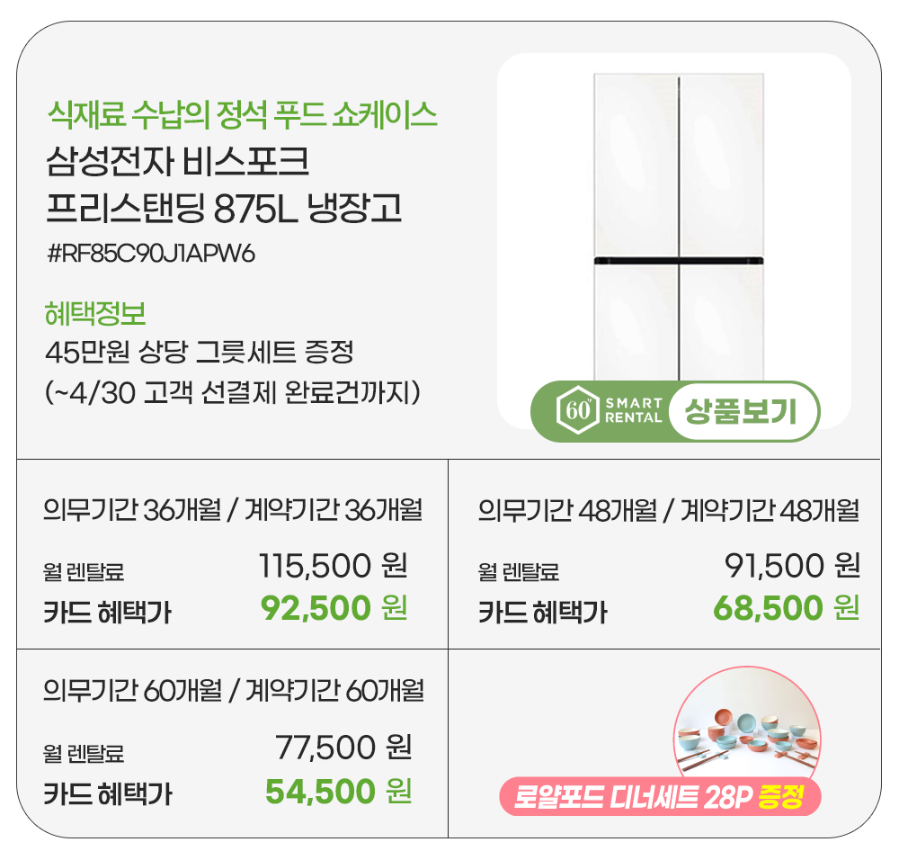This screenshot has width=899, height=860.
Task: Select the model number #RF85C90J1APW6
Action: tap(150, 255)
